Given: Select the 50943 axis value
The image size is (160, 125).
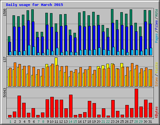Looking at the screenshot, I should (5, 92).
